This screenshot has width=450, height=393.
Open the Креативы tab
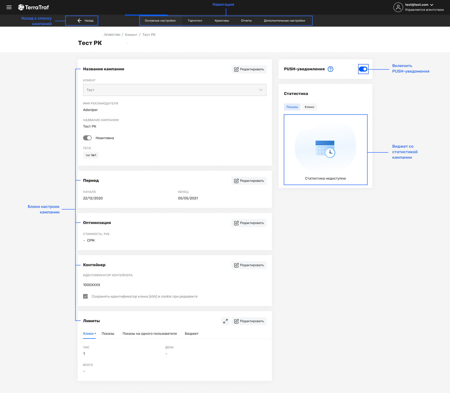coord(222,21)
